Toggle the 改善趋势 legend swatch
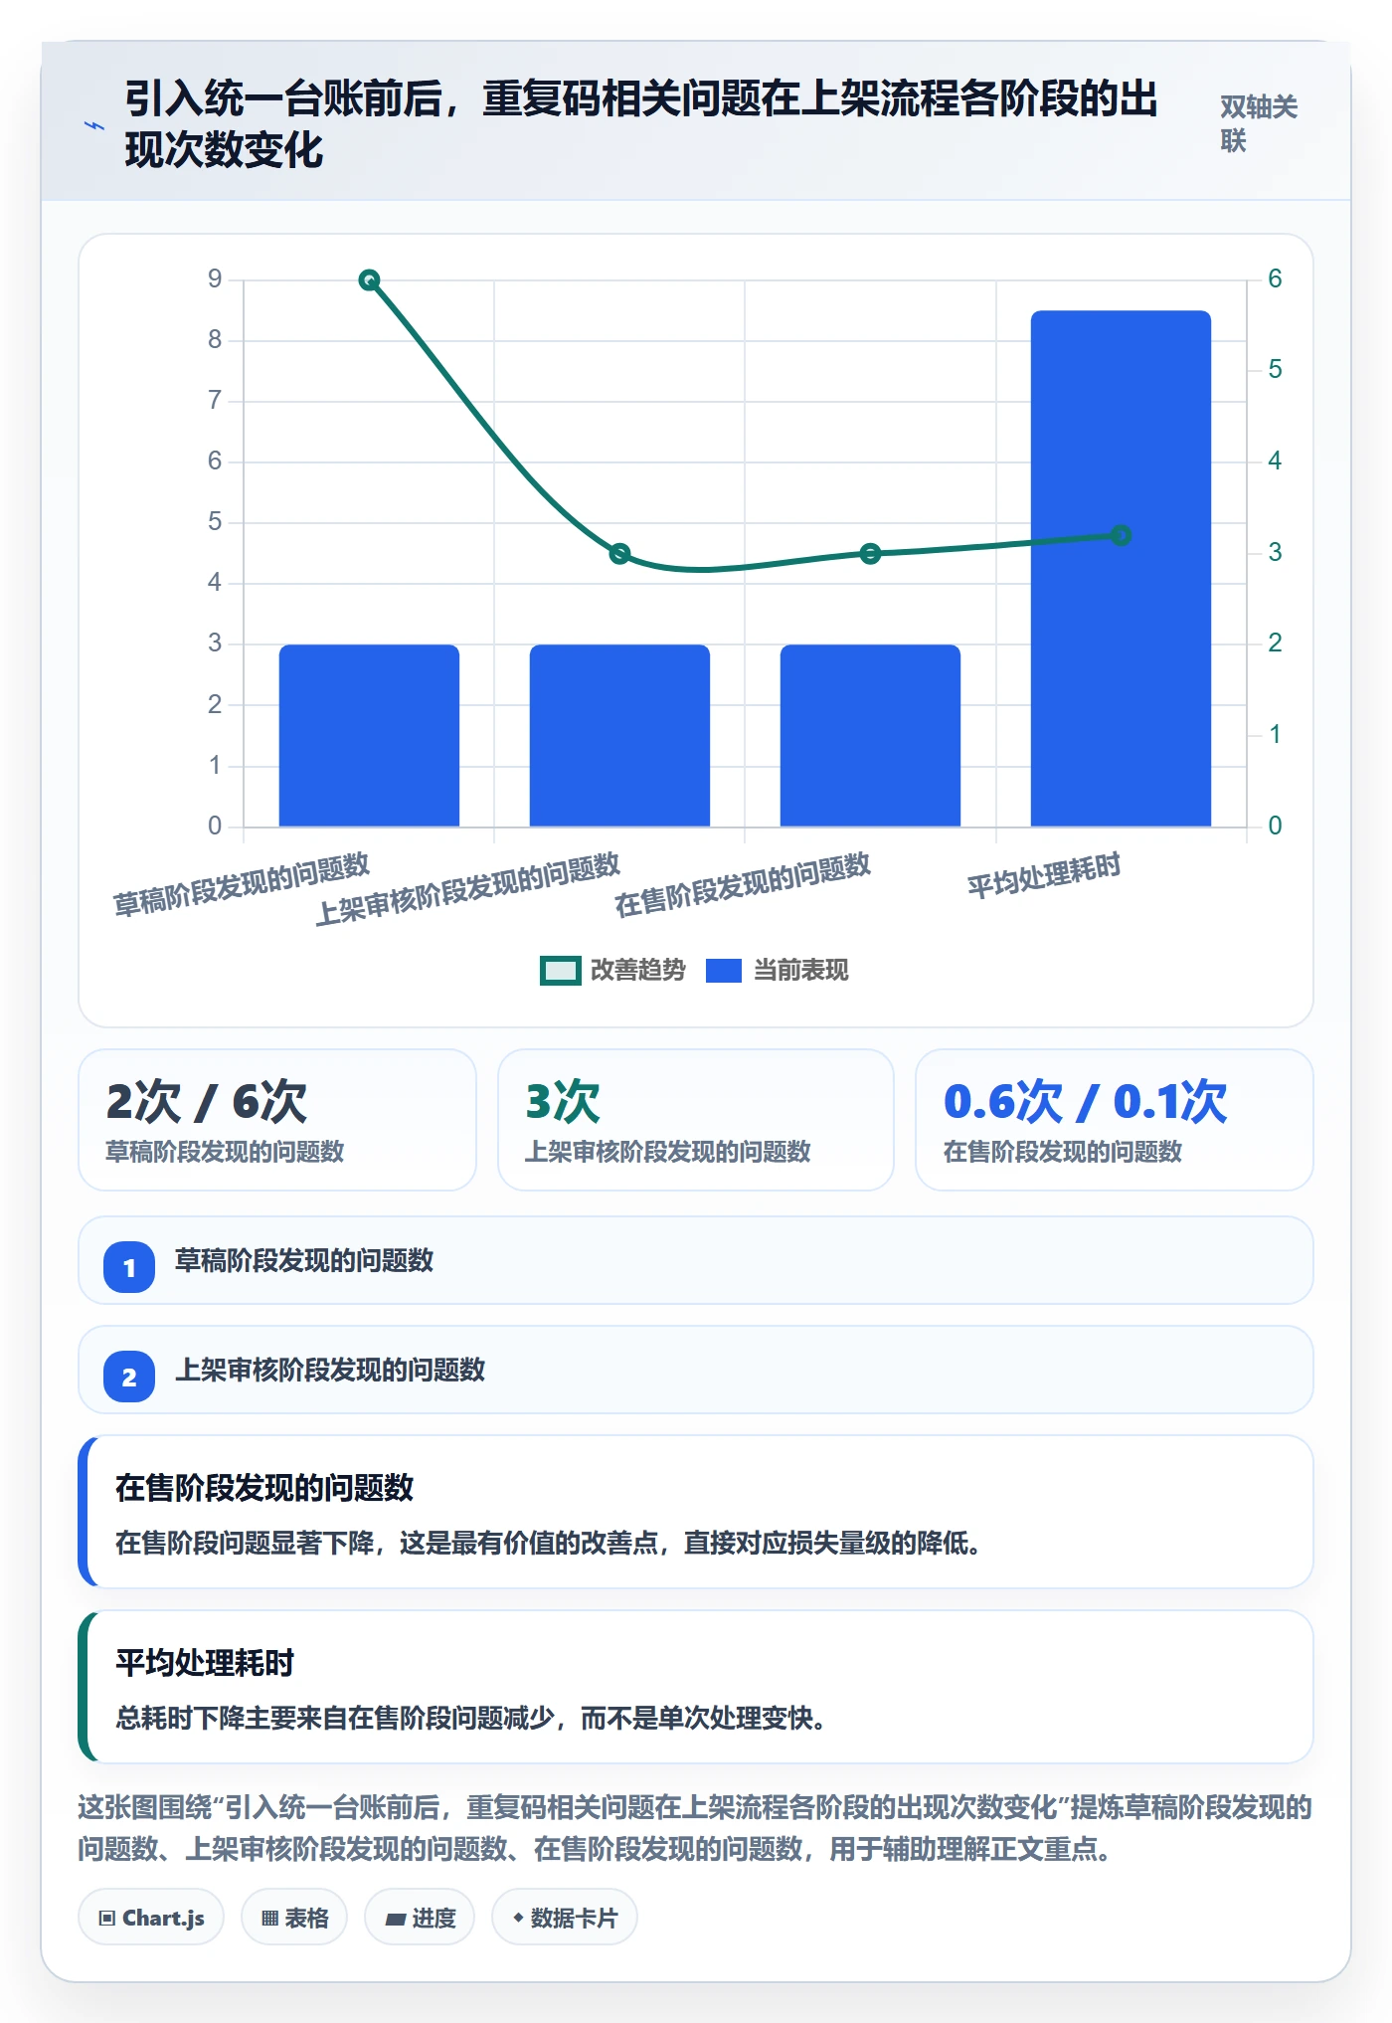Image resolution: width=1392 pixels, height=2023 pixels. pyautogui.click(x=560, y=971)
